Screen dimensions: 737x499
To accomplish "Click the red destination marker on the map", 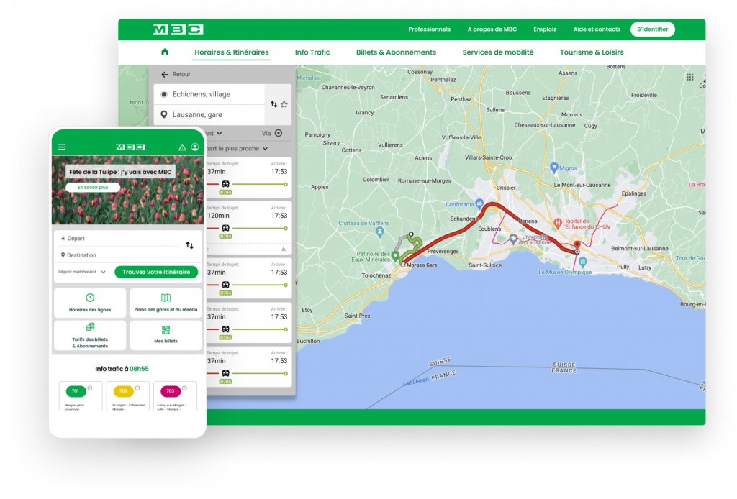I will (577, 245).
